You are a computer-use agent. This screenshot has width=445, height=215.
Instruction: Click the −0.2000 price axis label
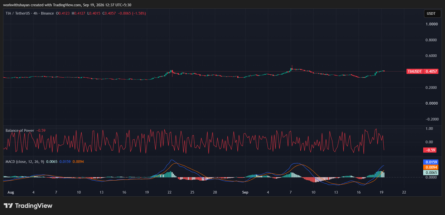tap(432, 119)
